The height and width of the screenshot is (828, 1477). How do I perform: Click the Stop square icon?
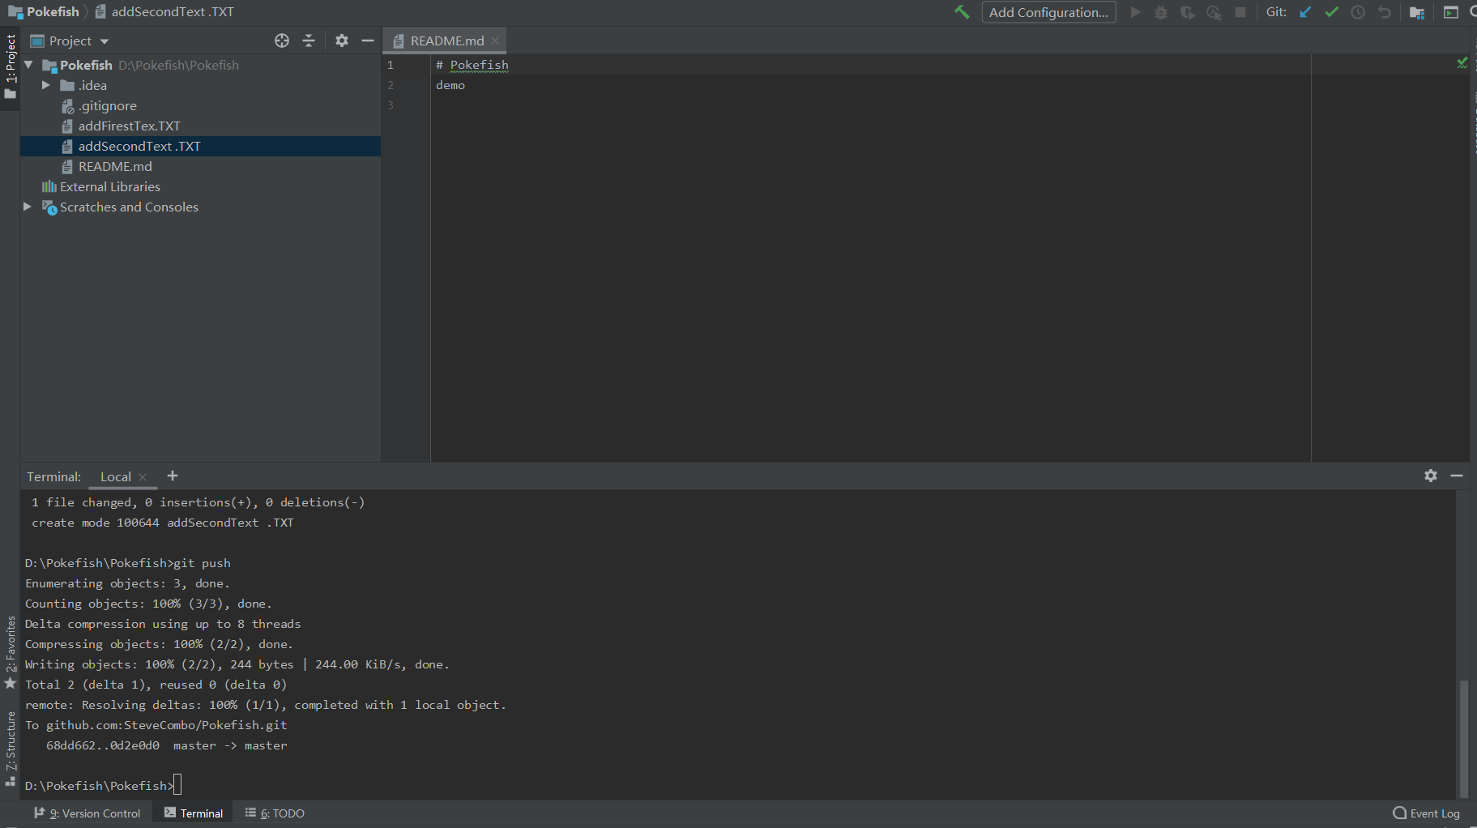click(x=1240, y=12)
